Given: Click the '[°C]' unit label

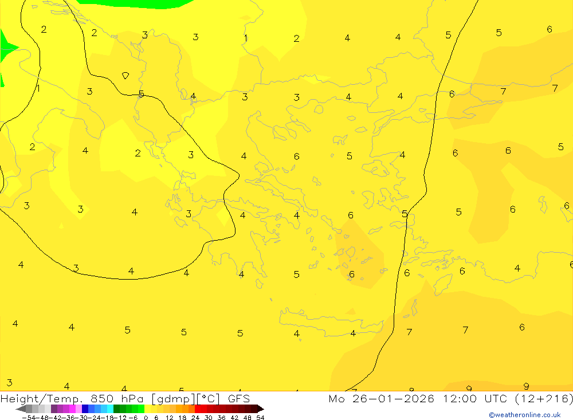Looking at the screenshot, I should click(x=208, y=398).
